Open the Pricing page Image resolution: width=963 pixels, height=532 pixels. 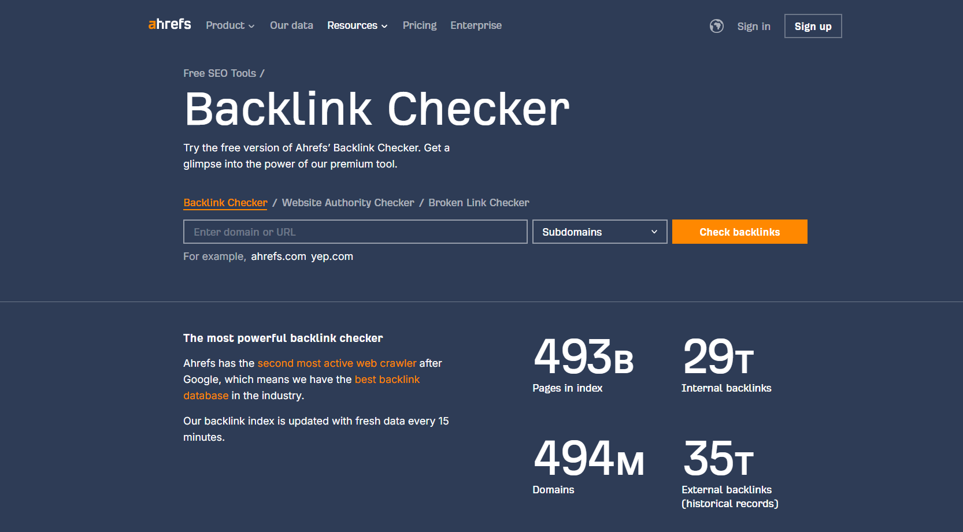(420, 25)
